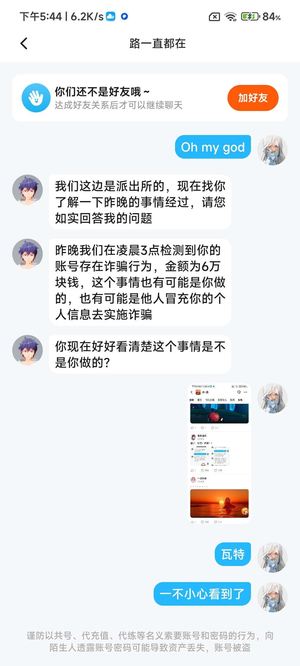Screen dimensions: 300x666
Task: Select the Oh my god message bubble
Action: click(213, 147)
